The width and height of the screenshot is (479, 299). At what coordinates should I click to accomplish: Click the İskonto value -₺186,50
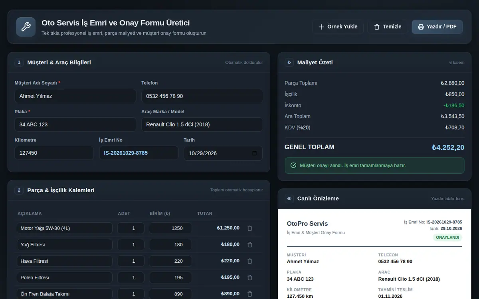[454, 106]
